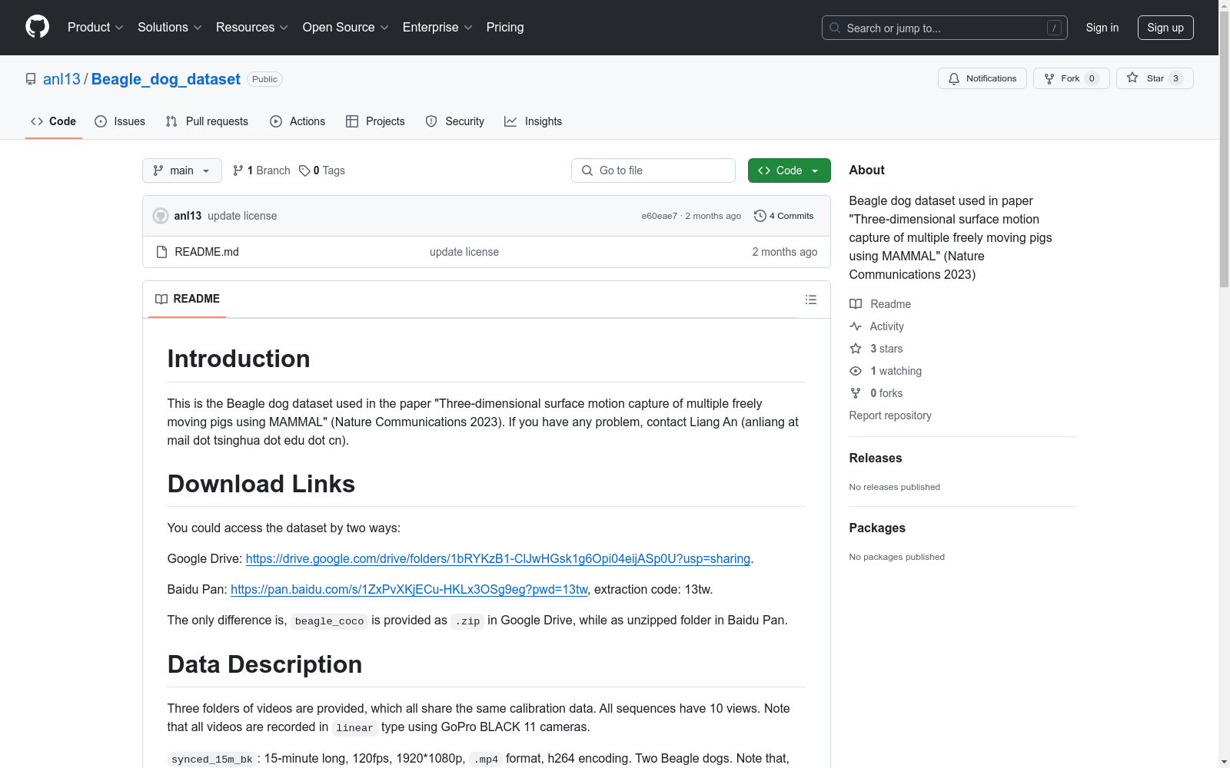Click the star icon on the Star button
Viewport: 1230px width, 768px height.
pos(1132,78)
